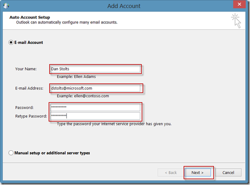Click the E-mail Account label text
Viewport: 250px width, 185px height.
(29, 43)
